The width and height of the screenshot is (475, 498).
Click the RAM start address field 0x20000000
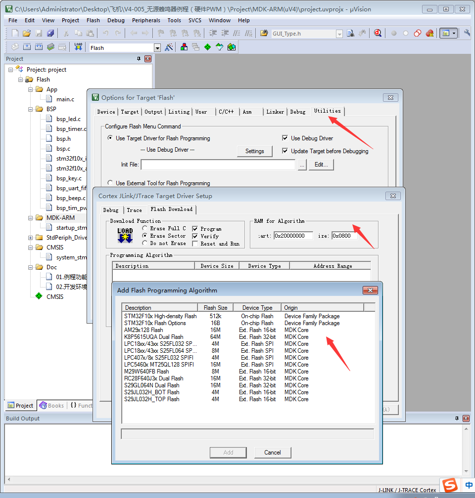[293, 236]
